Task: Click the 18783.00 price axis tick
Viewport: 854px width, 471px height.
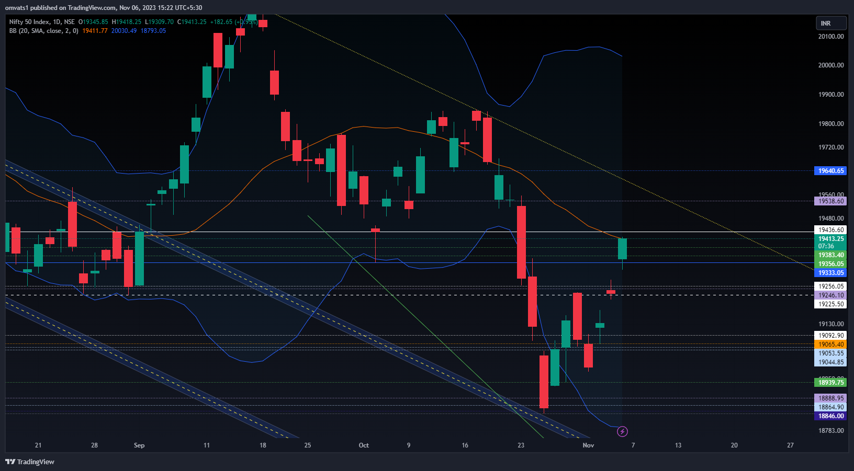Action: (x=831, y=431)
